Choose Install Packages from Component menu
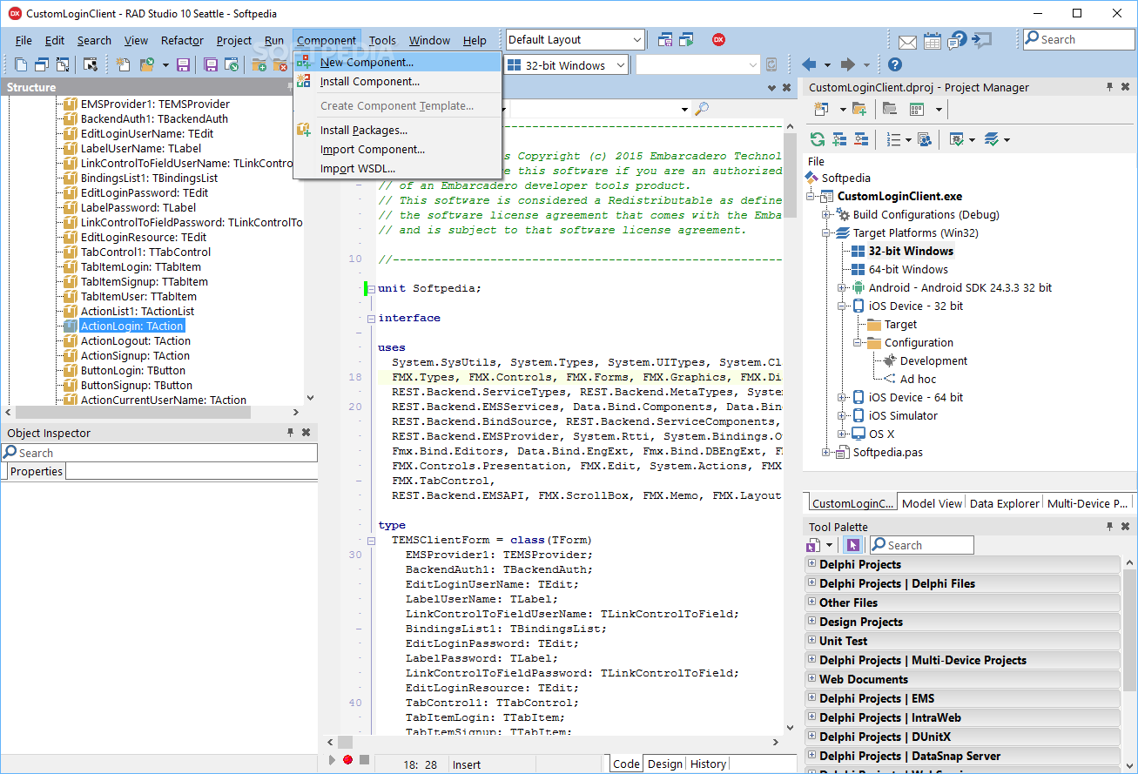 coord(363,131)
